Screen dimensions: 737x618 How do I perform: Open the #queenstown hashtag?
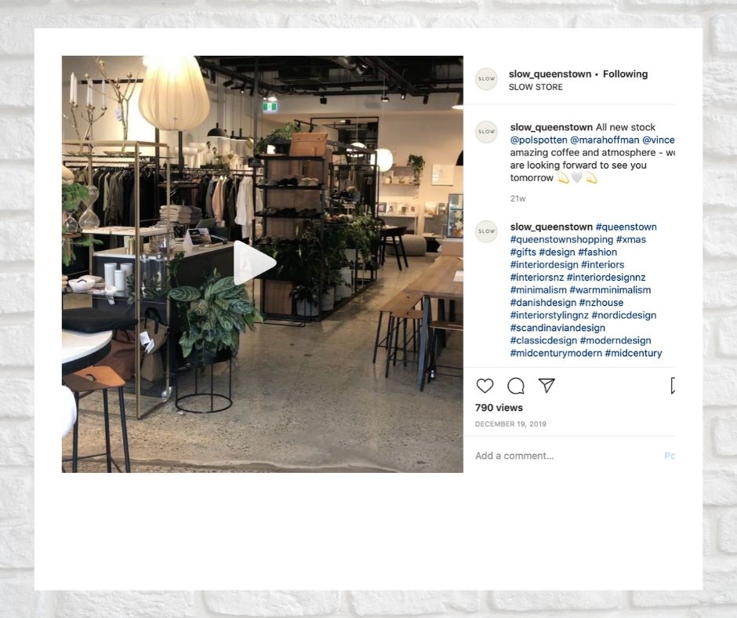click(626, 227)
